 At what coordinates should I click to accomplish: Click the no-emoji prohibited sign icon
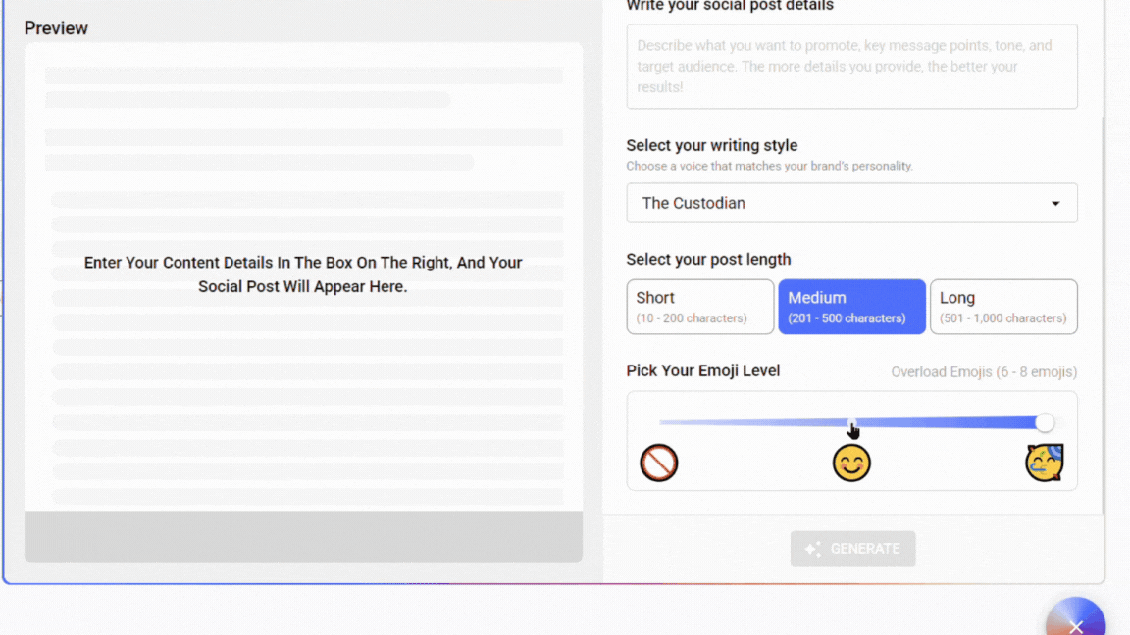click(659, 463)
